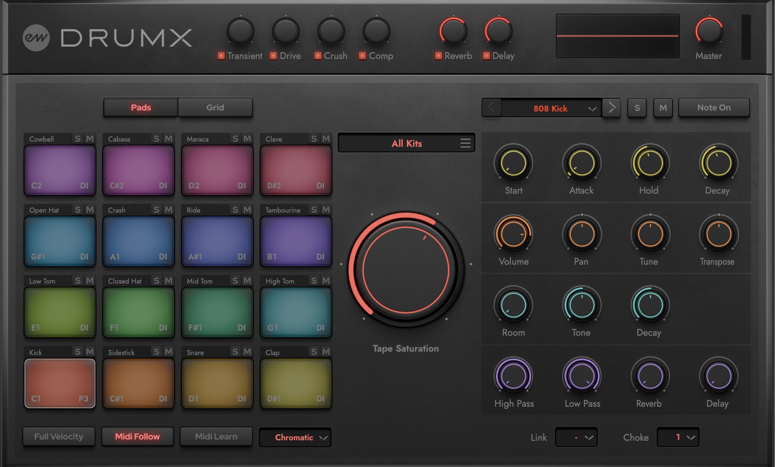Click the Tune knob
775x467 pixels.
tap(649, 234)
